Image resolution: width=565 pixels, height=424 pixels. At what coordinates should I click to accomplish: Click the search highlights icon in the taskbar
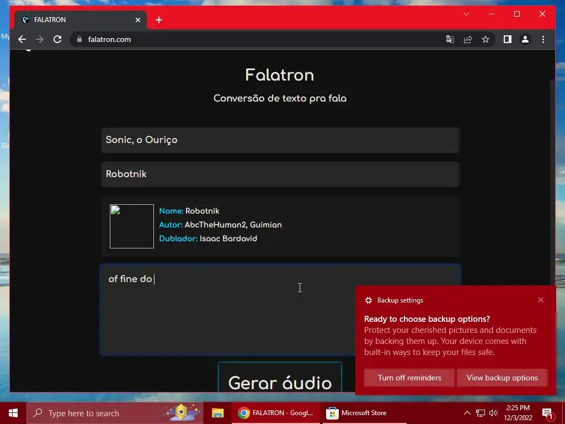[183, 412]
